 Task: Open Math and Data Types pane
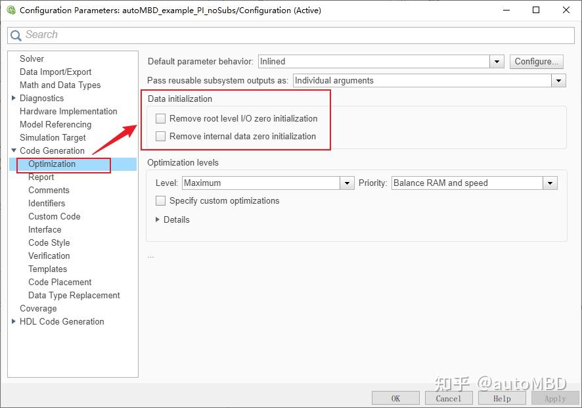60,85
